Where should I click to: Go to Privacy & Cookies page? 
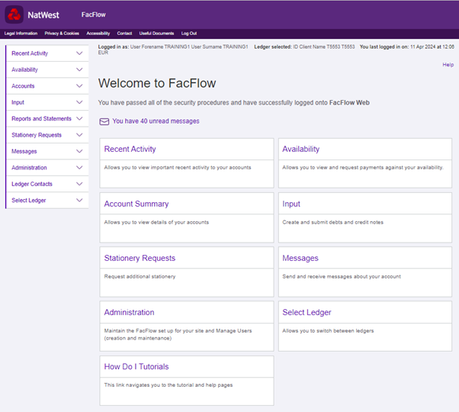pos(62,34)
